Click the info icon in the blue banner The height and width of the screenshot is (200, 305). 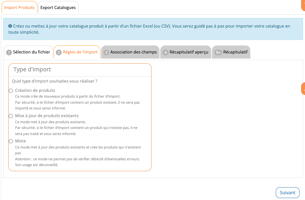(10, 26)
